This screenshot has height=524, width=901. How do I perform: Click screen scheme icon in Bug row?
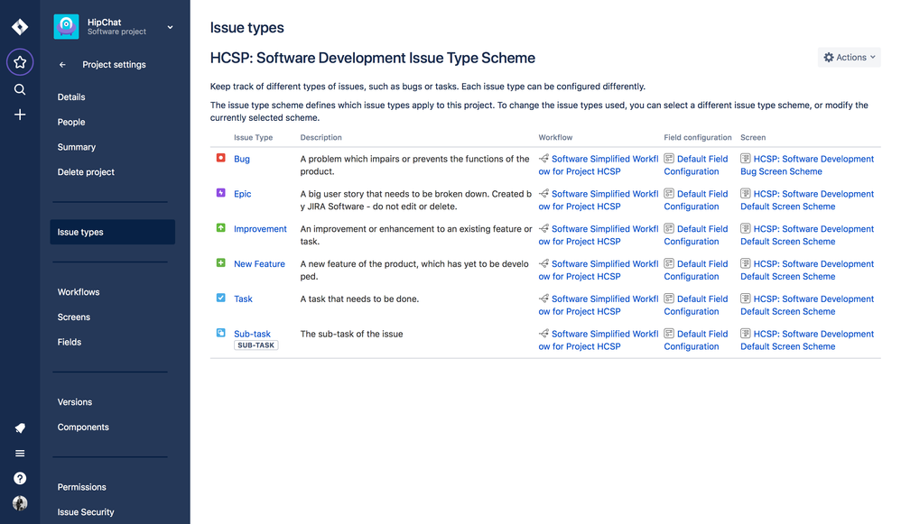coord(746,159)
